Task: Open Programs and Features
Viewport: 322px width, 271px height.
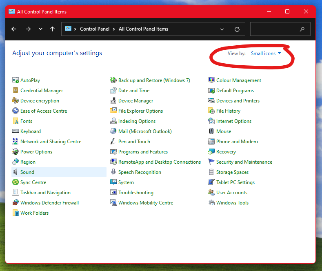Action: coord(143,152)
